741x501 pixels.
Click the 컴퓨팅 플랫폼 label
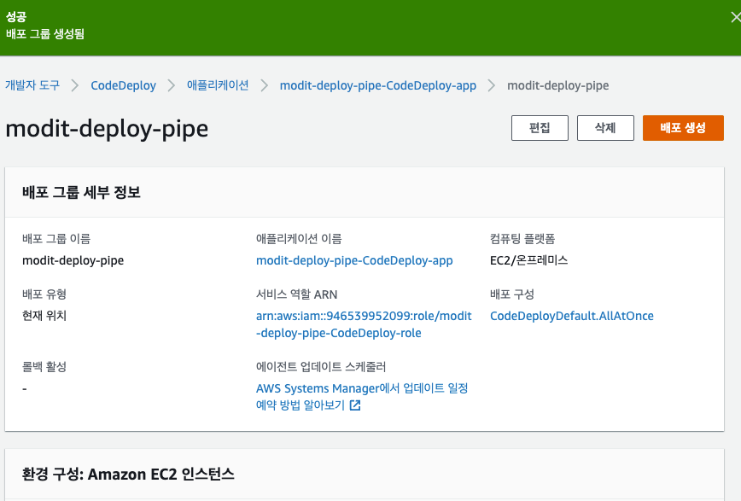pos(522,239)
